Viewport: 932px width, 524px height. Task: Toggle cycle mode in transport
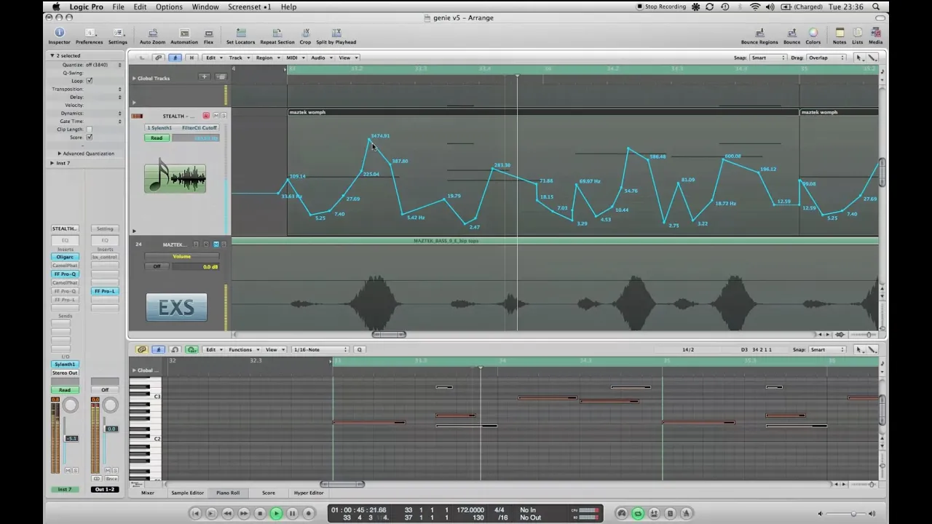[638, 513]
